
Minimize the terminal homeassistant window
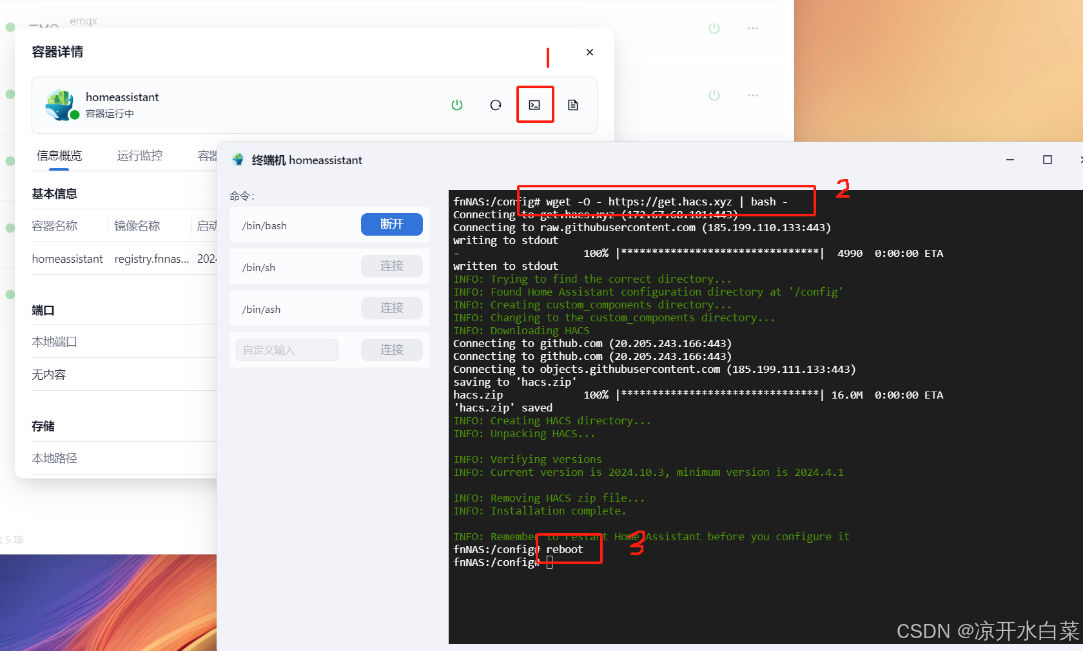point(1010,160)
